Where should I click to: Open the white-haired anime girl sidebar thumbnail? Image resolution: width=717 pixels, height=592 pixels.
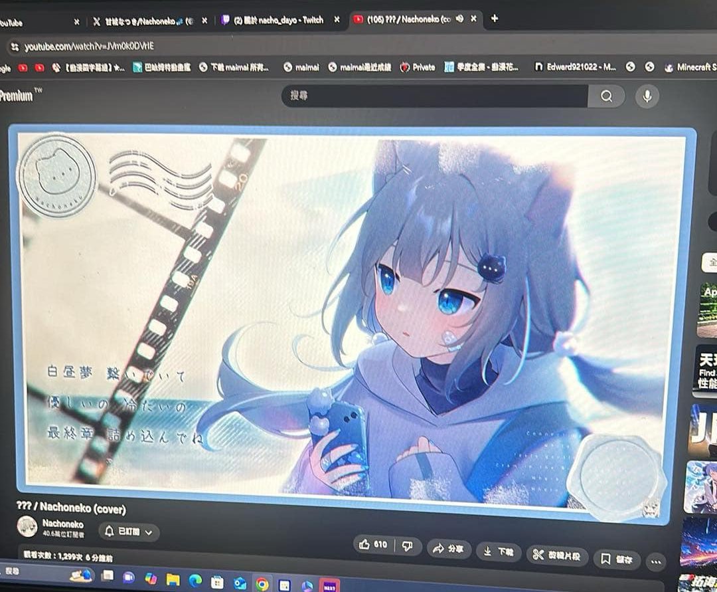pos(701,486)
